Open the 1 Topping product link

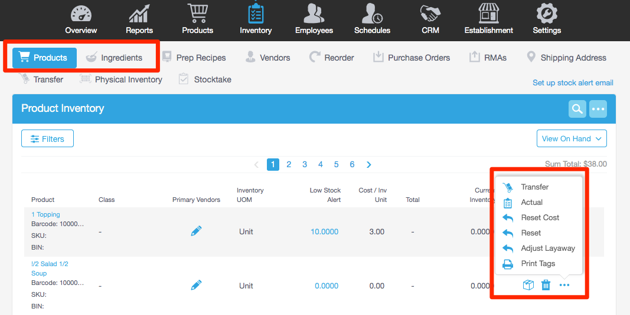pos(45,214)
